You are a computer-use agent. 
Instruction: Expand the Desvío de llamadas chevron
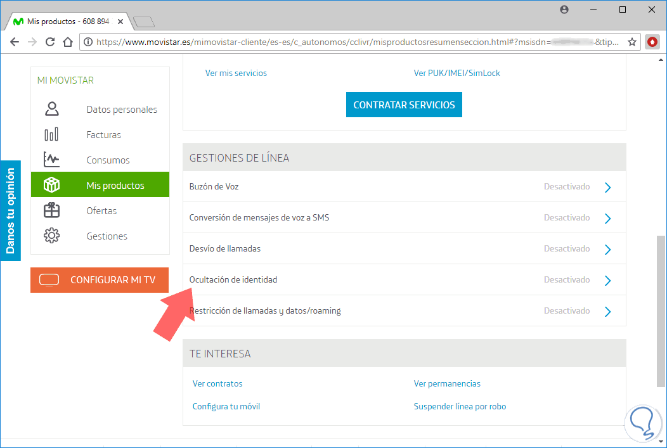pos(608,249)
